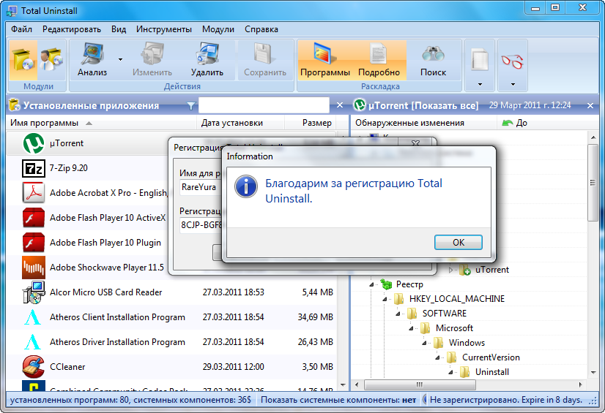Click the µTorrent panel header icon
Image resolution: width=605 pixels, height=413 pixels.
point(360,105)
